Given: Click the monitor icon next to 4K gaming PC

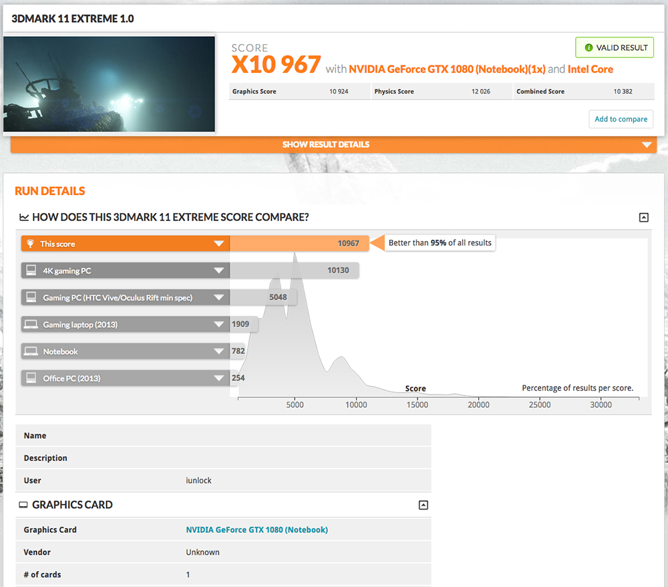Looking at the screenshot, I should coord(31,270).
